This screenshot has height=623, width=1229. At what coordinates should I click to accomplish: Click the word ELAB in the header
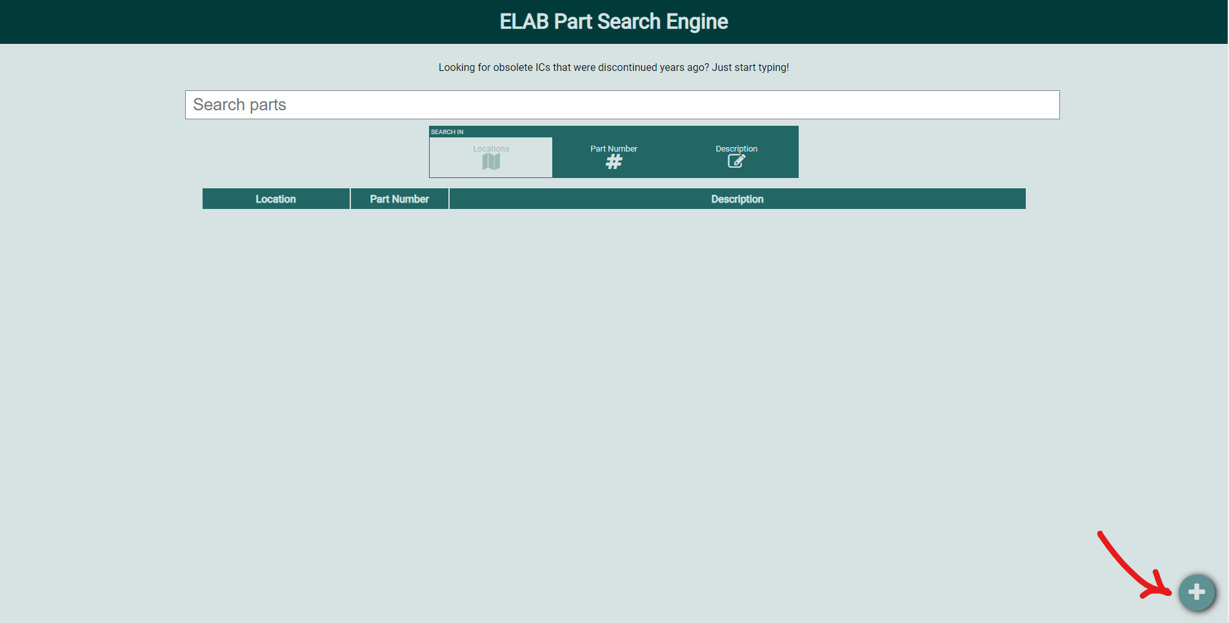(x=524, y=22)
